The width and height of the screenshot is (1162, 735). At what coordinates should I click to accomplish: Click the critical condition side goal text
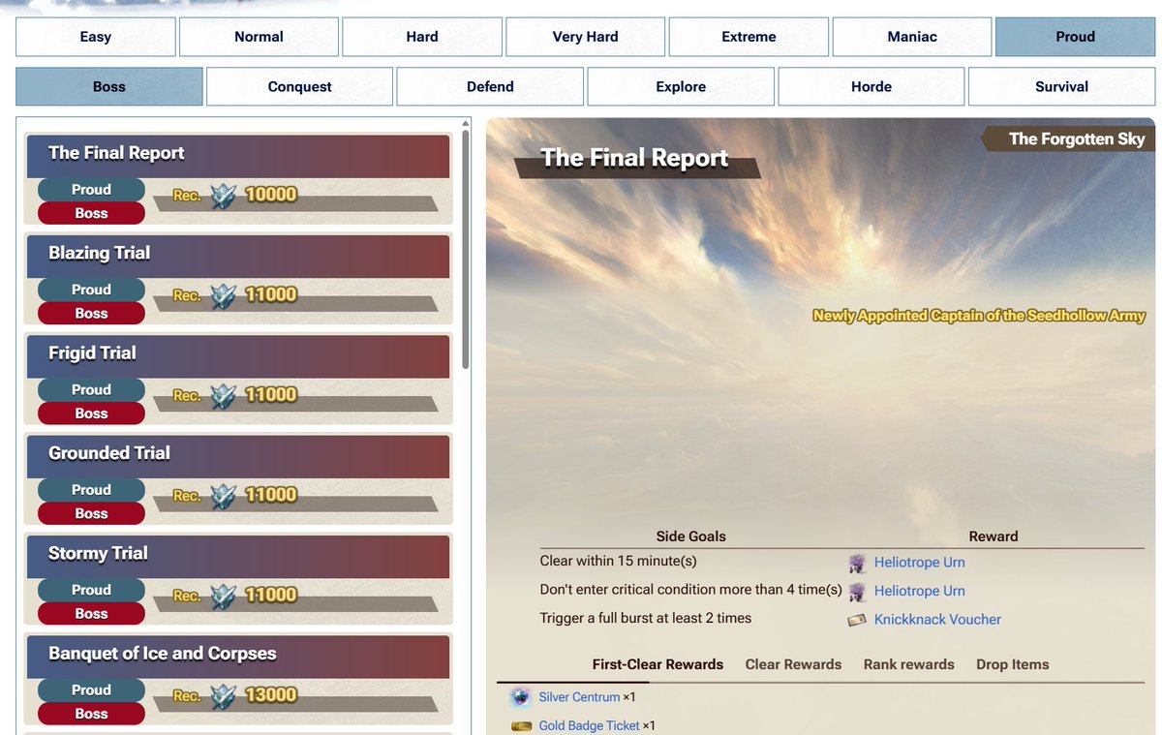click(690, 589)
